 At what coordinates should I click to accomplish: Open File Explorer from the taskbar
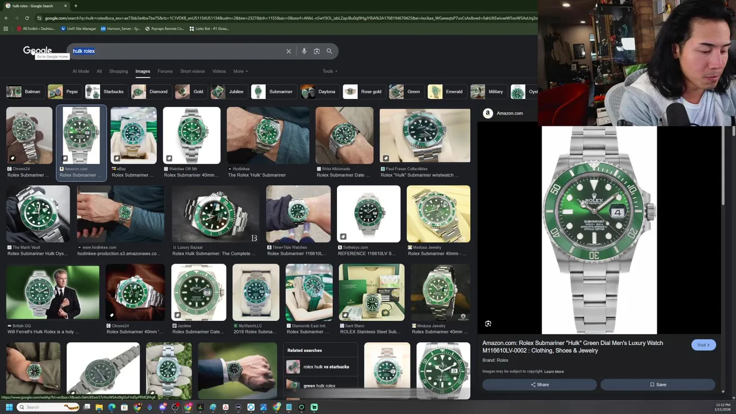click(99, 407)
